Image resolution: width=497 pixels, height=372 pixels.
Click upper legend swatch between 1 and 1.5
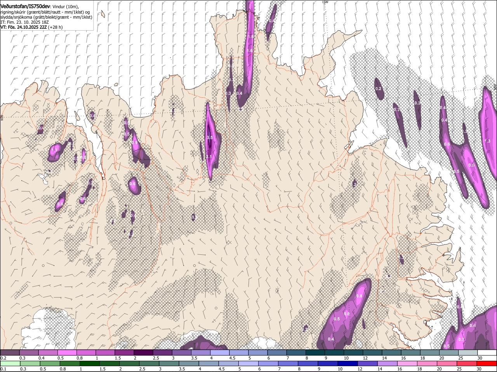[x=105, y=353]
